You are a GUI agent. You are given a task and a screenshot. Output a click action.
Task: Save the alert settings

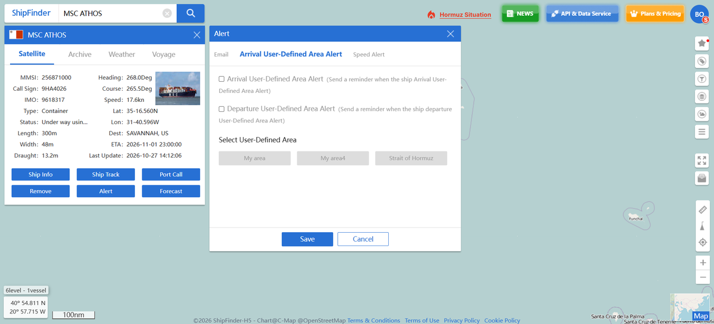coord(307,239)
